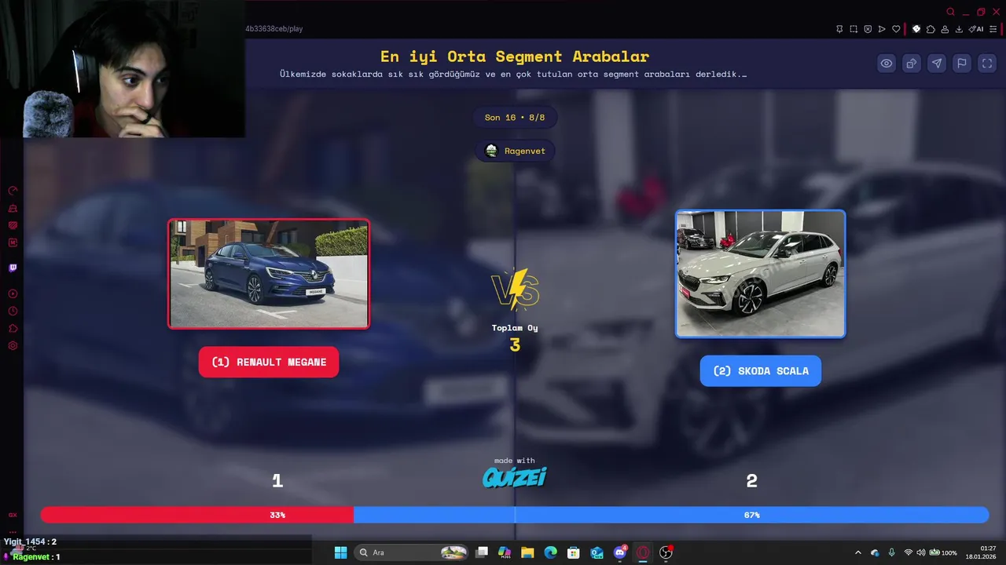Open the Ragenvet creator profile chip
1006x565 pixels.
pyautogui.click(x=515, y=151)
